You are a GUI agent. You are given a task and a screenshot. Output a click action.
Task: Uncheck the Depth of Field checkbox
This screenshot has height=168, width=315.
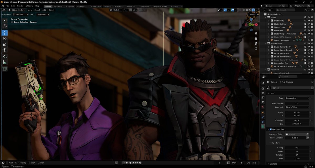(x=271, y=129)
